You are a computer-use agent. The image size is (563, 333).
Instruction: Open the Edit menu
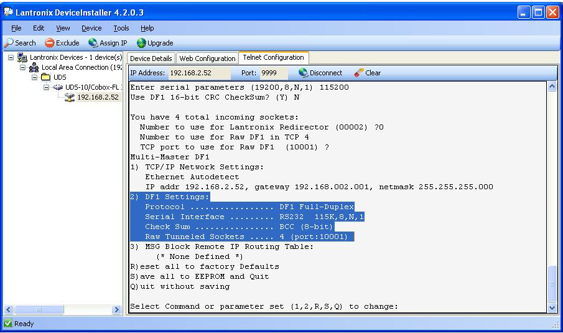click(39, 28)
